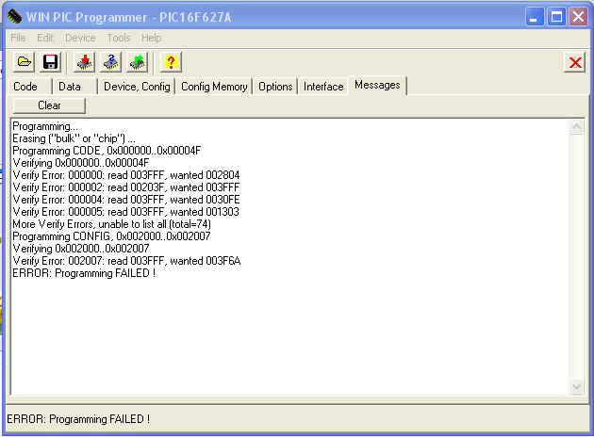Program the device with red arrow chip icon
Viewport: 594px width, 438px height.
coord(85,62)
